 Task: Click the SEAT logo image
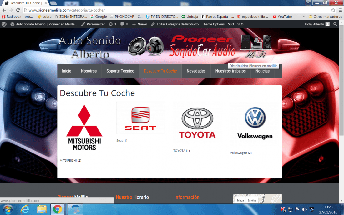tap(140, 118)
